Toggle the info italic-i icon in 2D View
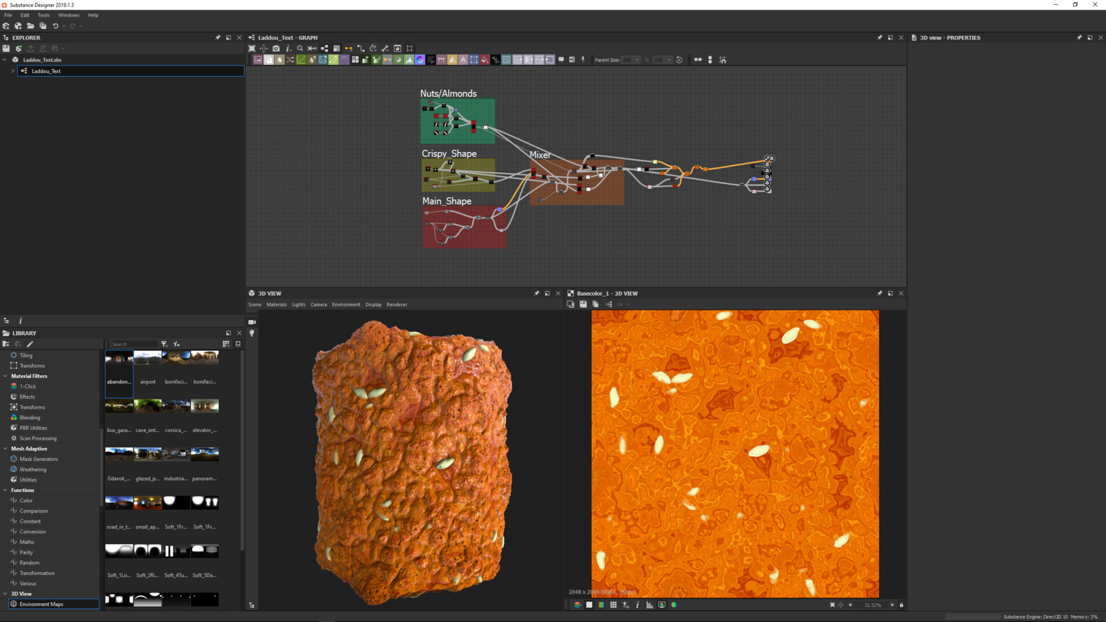1106x622 pixels. click(637, 605)
